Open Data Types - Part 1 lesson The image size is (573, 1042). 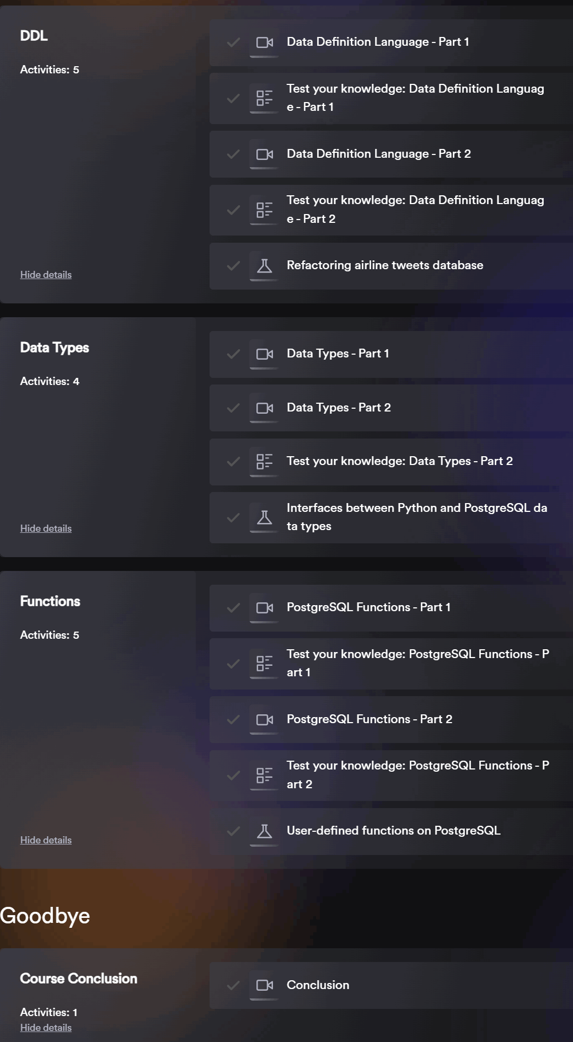click(x=391, y=354)
